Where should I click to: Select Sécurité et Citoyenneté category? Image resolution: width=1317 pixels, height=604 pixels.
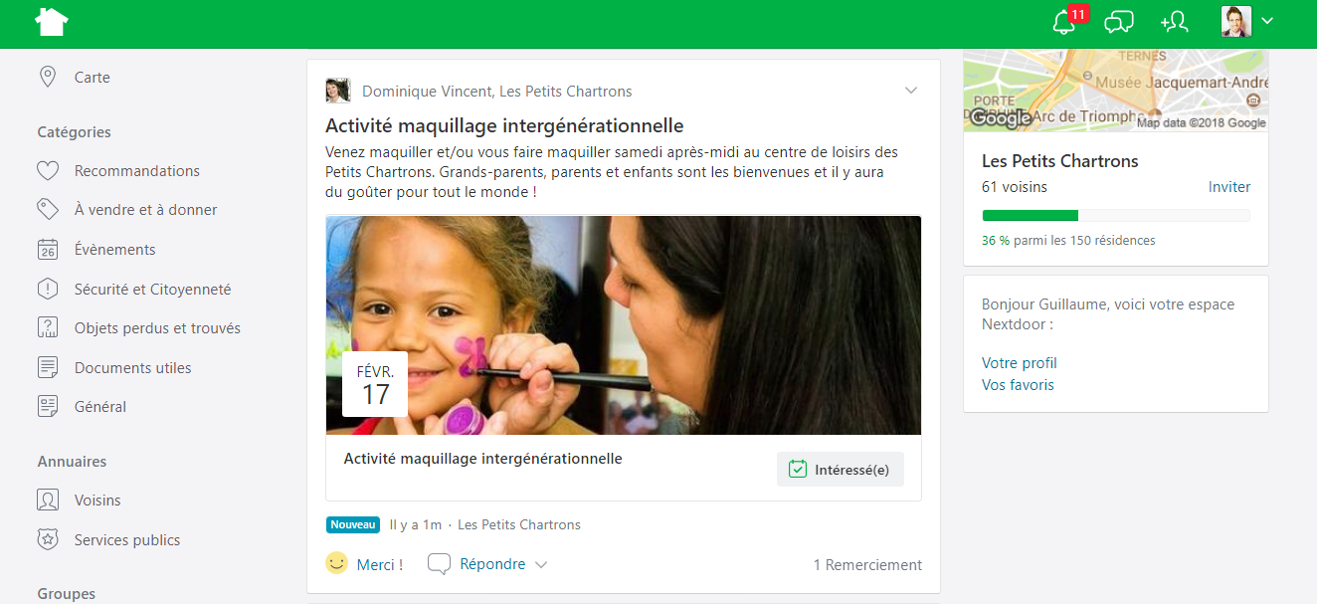(134, 290)
